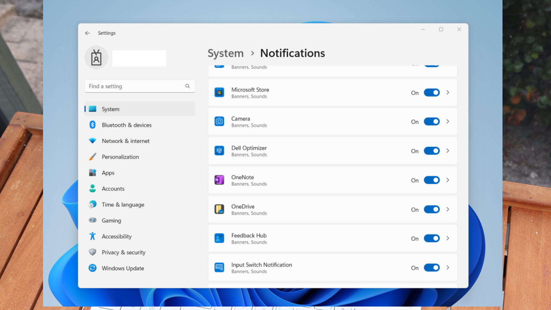The height and width of the screenshot is (310, 551).
Task: Open Privacy & security settings
Action: 140,252
